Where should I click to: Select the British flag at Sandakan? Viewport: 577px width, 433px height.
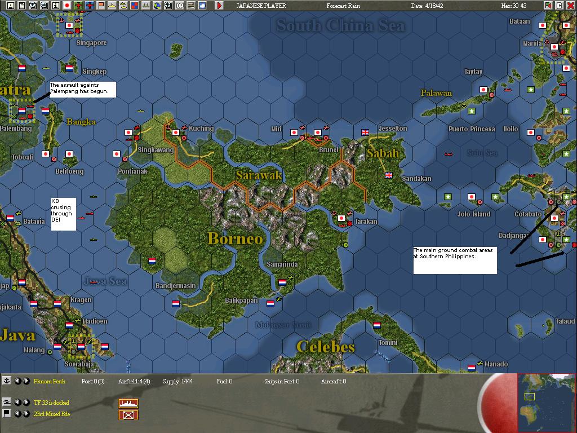389,175
